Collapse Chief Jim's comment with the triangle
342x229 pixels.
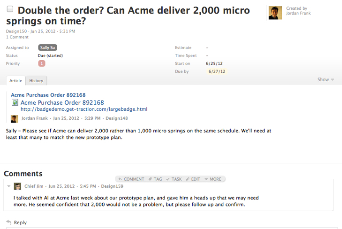8,186
